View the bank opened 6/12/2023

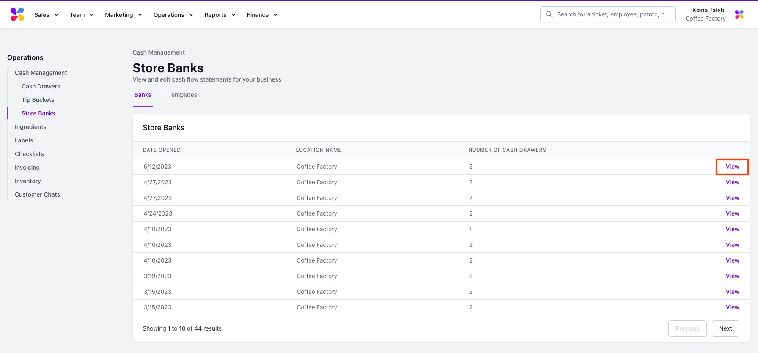(733, 167)
